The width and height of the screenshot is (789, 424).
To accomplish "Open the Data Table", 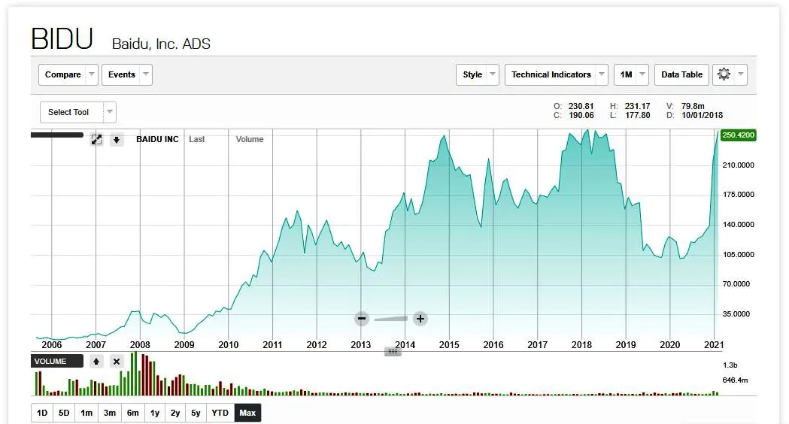I will point(682,74).
